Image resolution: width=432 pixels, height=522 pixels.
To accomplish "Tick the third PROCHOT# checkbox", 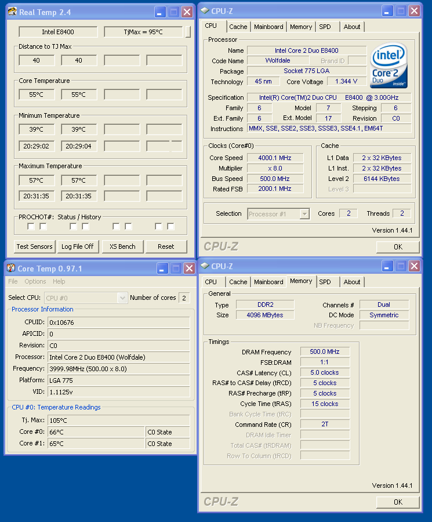I will [x=73, y=226].
